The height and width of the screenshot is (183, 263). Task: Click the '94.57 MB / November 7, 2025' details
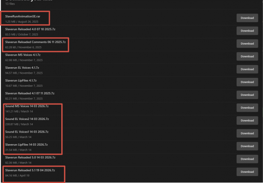pos(24,73)
